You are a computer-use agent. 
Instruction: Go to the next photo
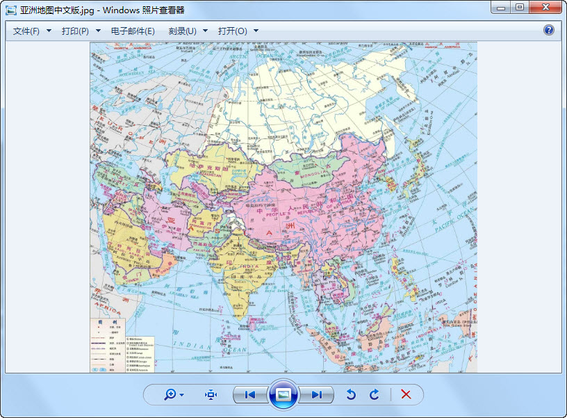317,394
